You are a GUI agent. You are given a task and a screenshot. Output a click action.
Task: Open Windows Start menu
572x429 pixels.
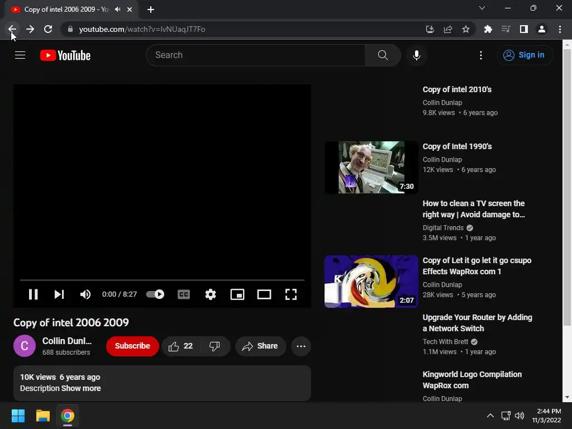coord(18,416)
